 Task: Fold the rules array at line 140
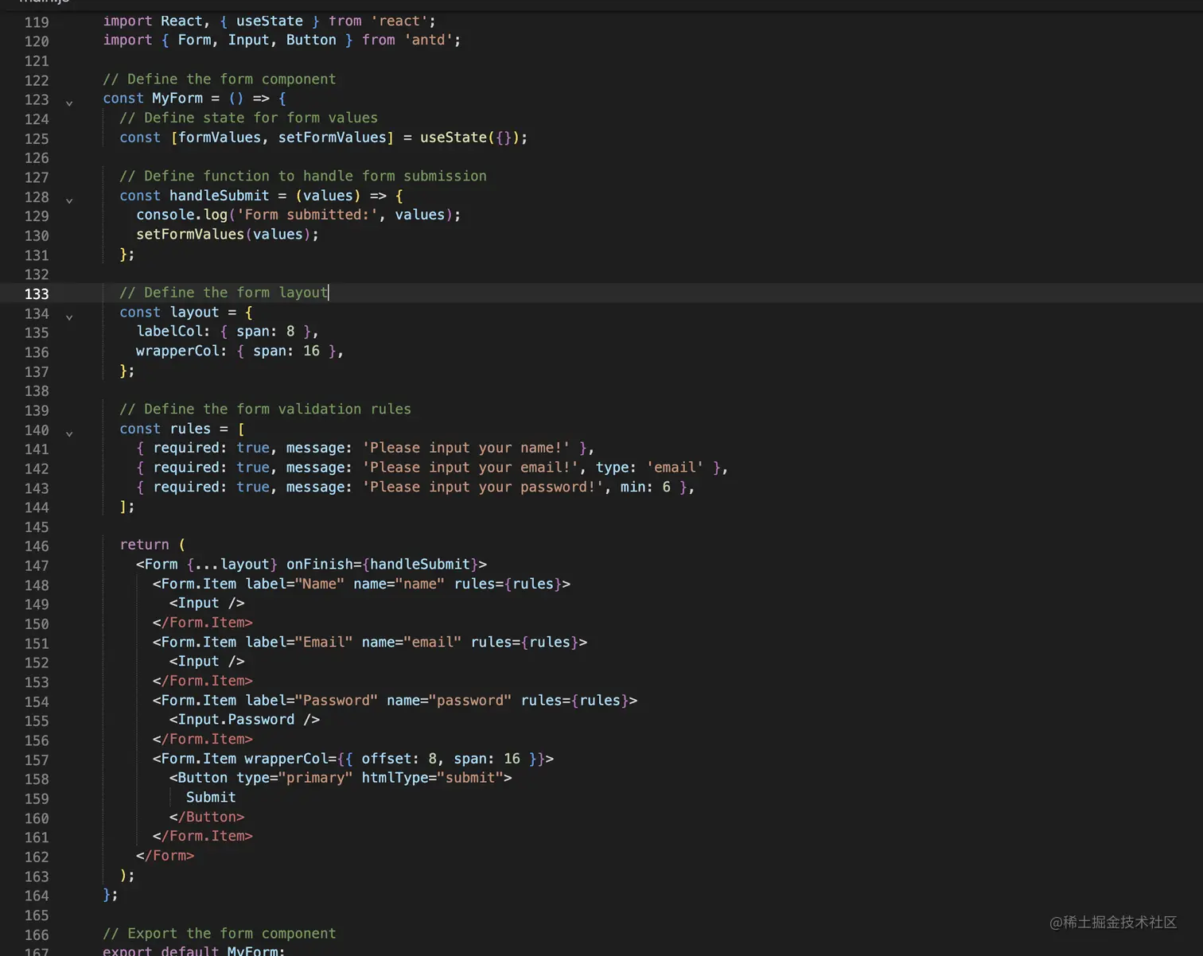coord(69,433)
